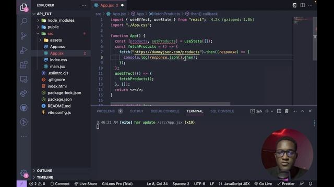Close the terminal panel

(310, 111)
